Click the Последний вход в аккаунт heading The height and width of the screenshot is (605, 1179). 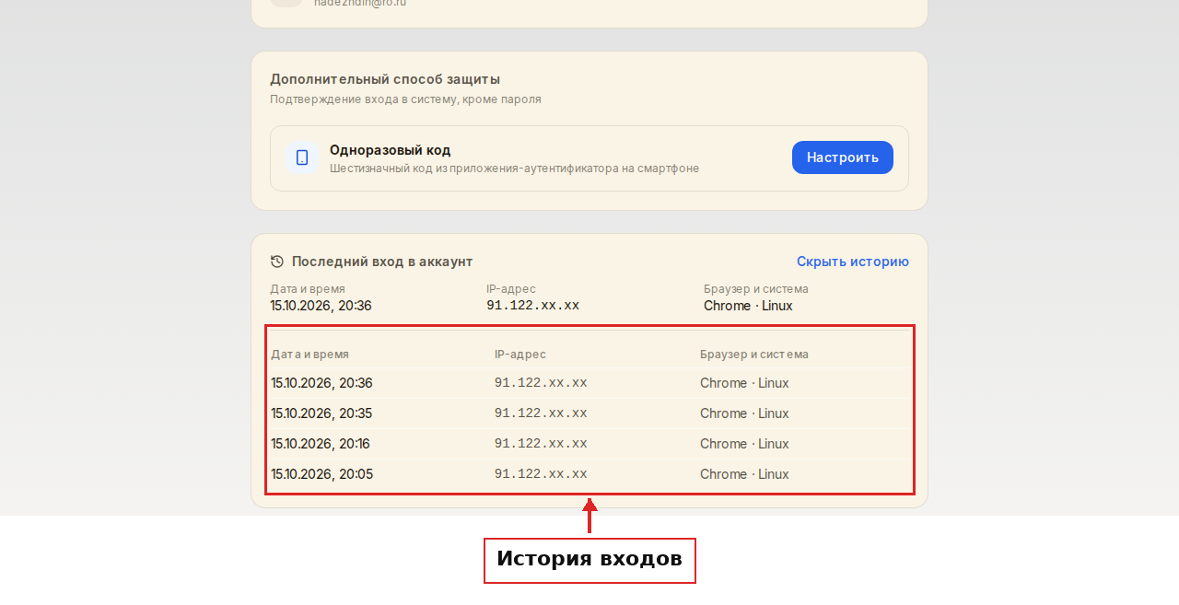pos(382,262)
